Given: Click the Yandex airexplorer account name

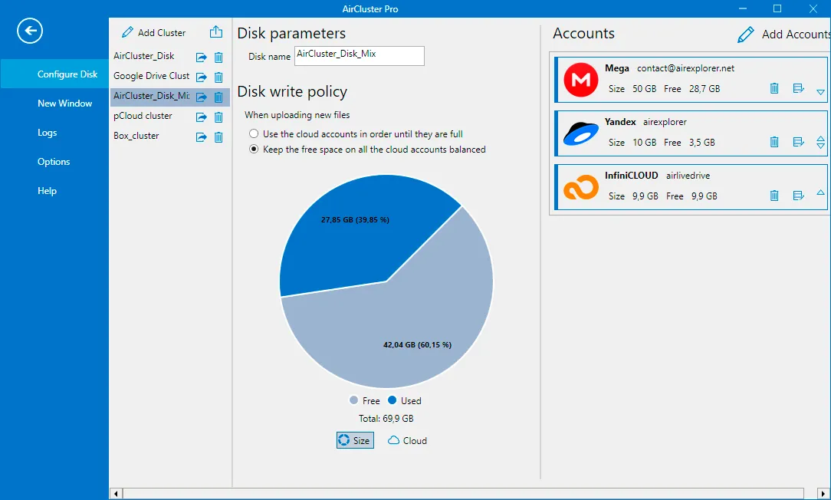Looking at the screenshot, I should pos(665,121).
